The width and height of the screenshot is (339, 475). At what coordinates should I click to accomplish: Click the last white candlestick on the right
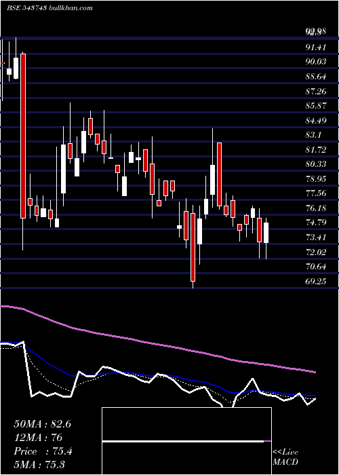tap(266, 233)
